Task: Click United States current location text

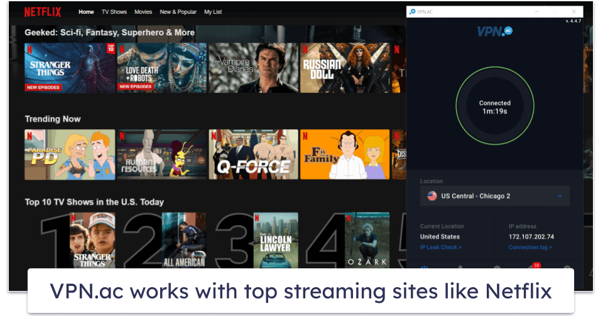Action: [x=440, y=236]
